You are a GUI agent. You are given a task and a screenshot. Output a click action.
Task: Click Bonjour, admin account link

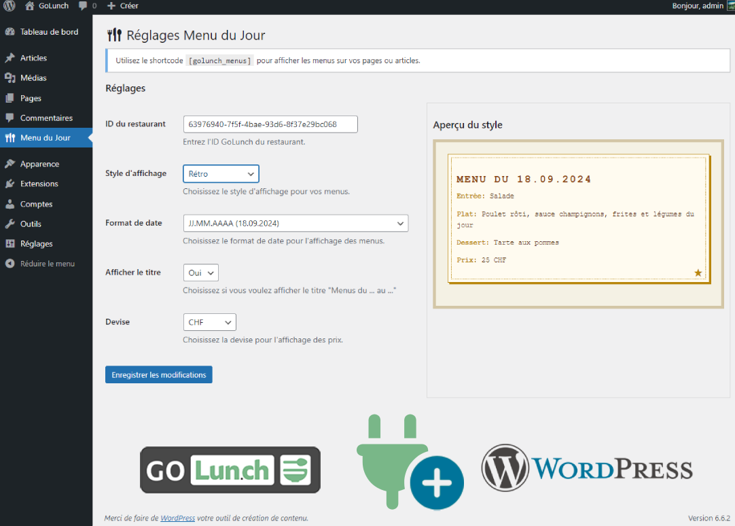click(x=698, y=5)
